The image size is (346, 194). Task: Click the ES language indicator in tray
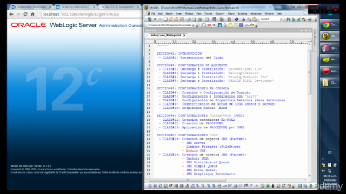pos(330,153)
